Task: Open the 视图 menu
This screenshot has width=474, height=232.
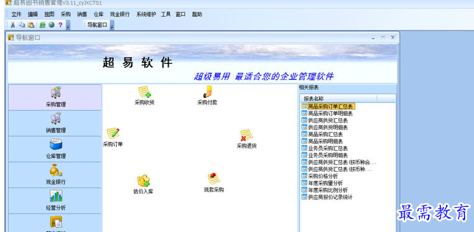Action: click(49, 14)
